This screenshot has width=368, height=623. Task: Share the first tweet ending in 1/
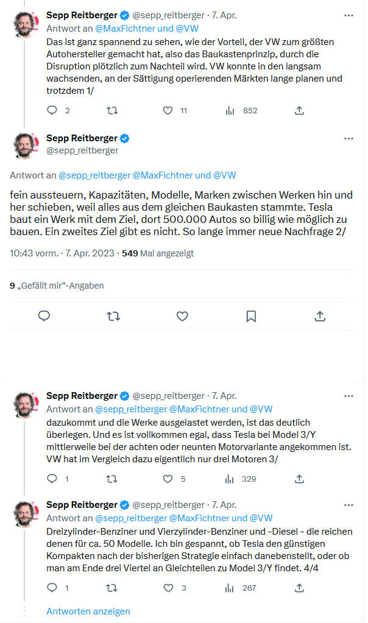pos(299,111)
